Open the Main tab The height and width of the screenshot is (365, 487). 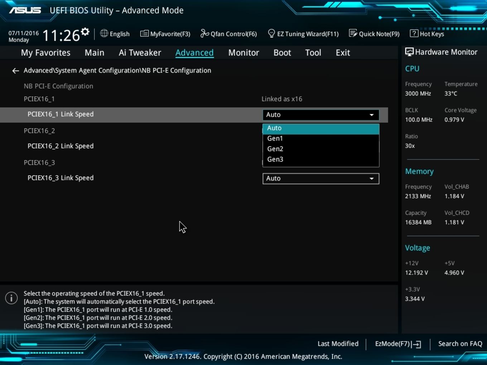[x=95, y=53]
